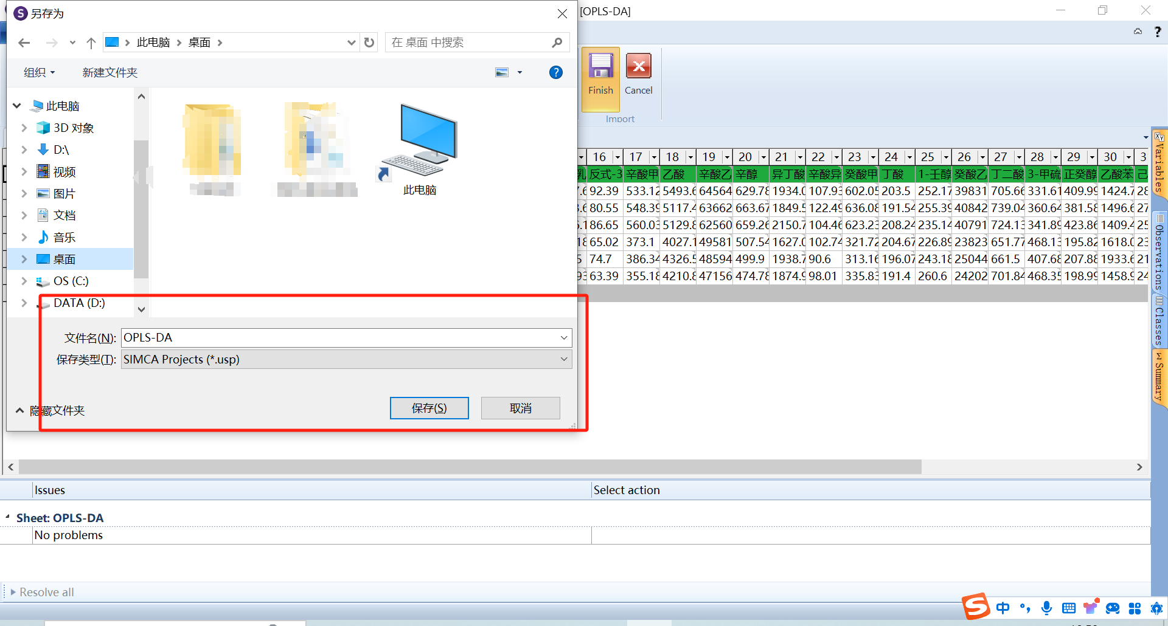1168x626 pixels.
Task: Open the Observations side tab
Action: [1159, 252]
